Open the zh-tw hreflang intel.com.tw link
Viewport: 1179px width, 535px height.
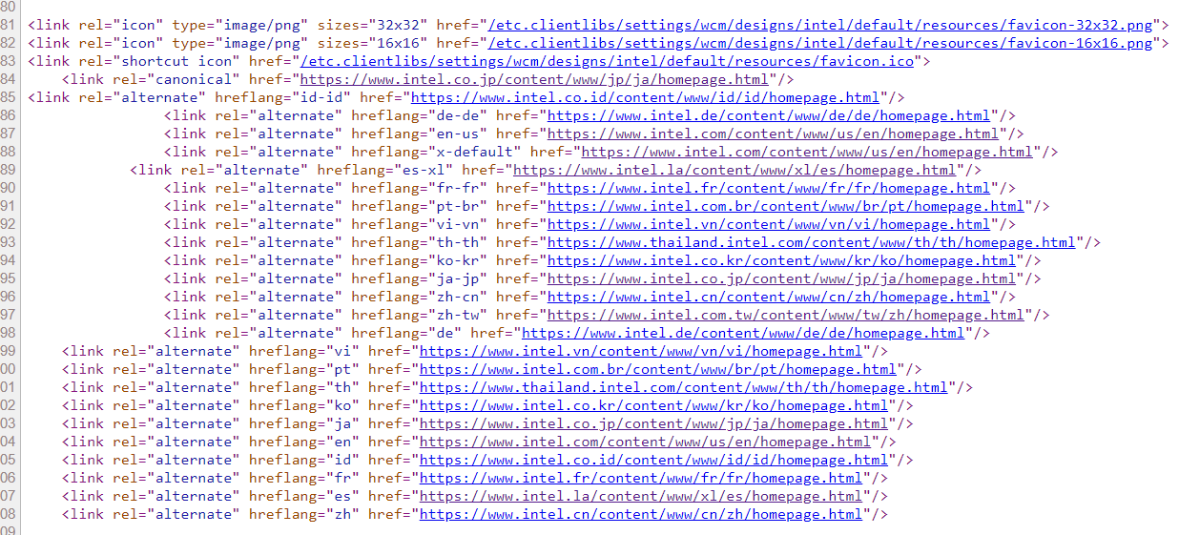[785, 315]
